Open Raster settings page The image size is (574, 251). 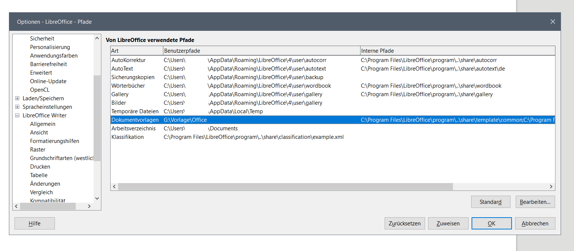click(x=37, y=150)
